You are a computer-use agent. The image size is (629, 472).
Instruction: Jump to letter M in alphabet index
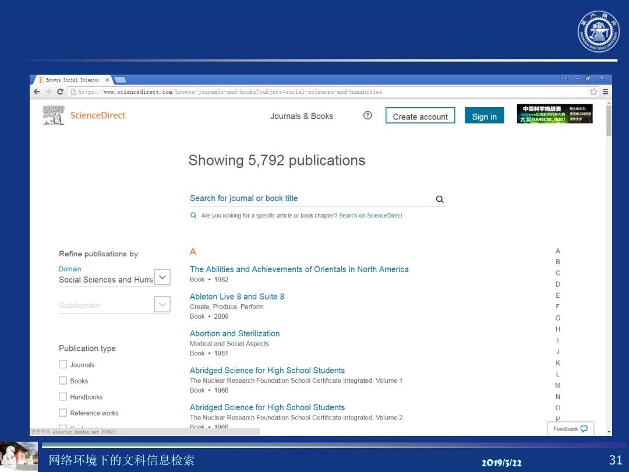[557, 385]
